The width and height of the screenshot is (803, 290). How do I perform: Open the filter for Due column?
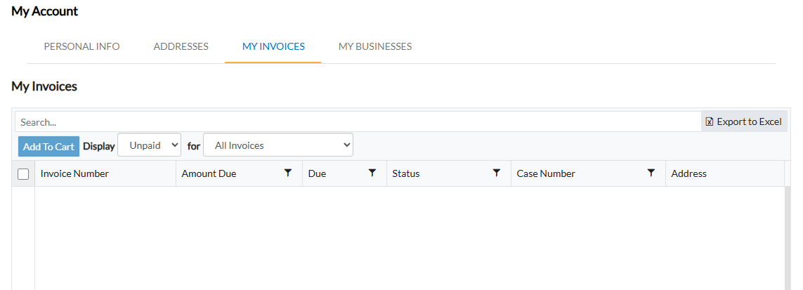372,173
